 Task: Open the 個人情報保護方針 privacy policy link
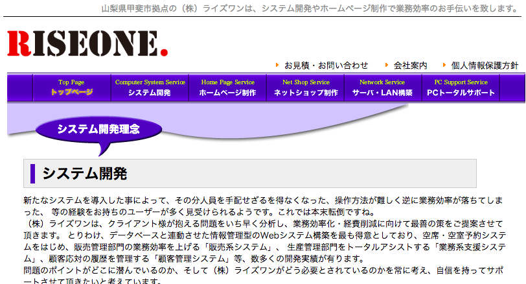[x=485, y=65]
